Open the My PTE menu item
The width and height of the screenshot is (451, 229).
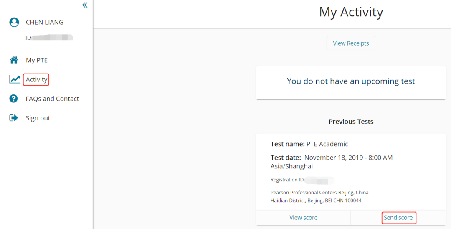(37, 60)
